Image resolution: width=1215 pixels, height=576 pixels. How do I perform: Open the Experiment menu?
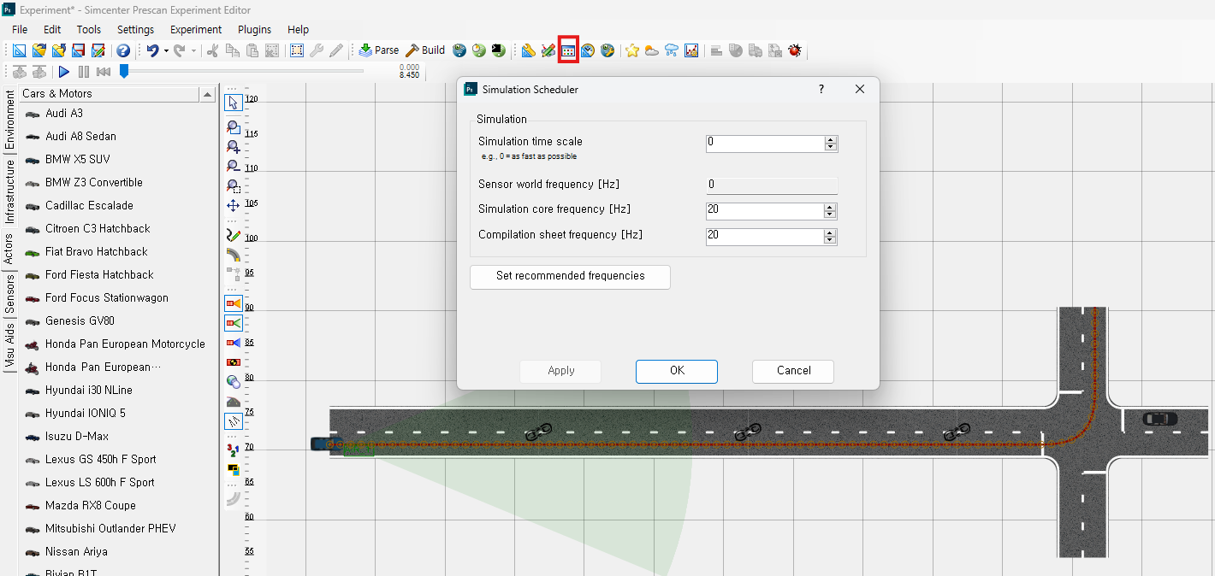196,29
